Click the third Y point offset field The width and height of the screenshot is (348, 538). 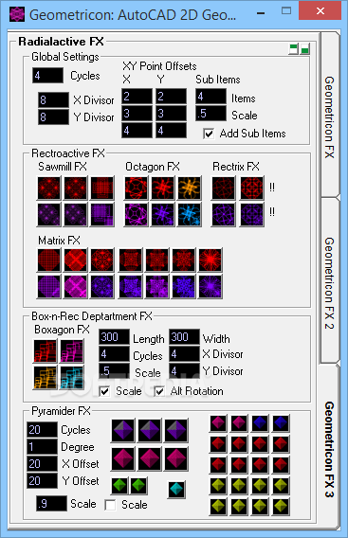(x=171, y=131)
